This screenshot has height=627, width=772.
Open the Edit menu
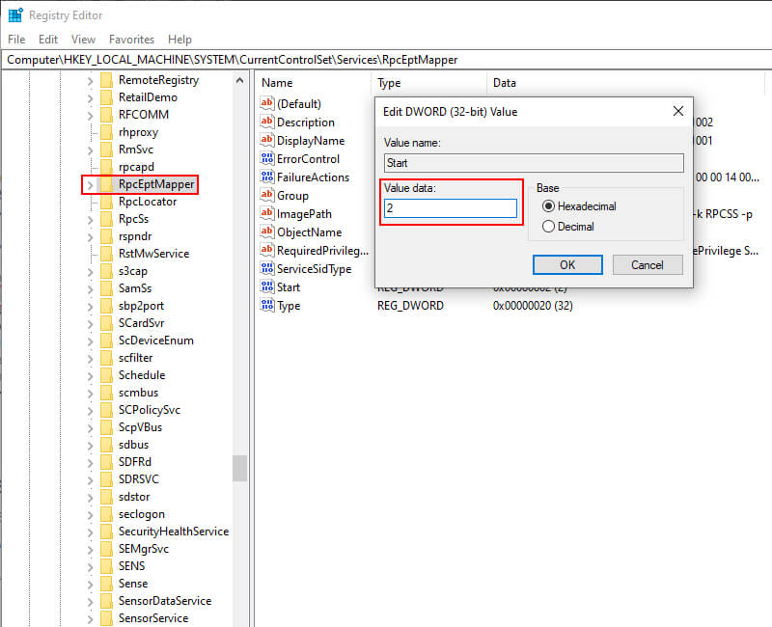[x=48, y=40]
